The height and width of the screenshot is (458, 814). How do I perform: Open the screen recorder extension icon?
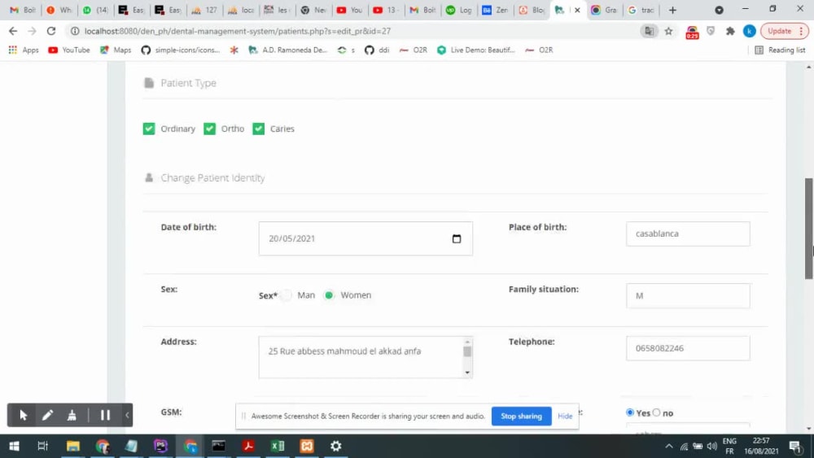tap(692, 33)
